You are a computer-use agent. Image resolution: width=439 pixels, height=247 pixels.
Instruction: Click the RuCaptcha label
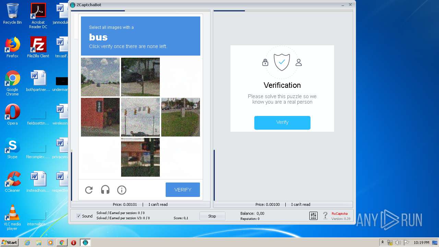[340, 213]
